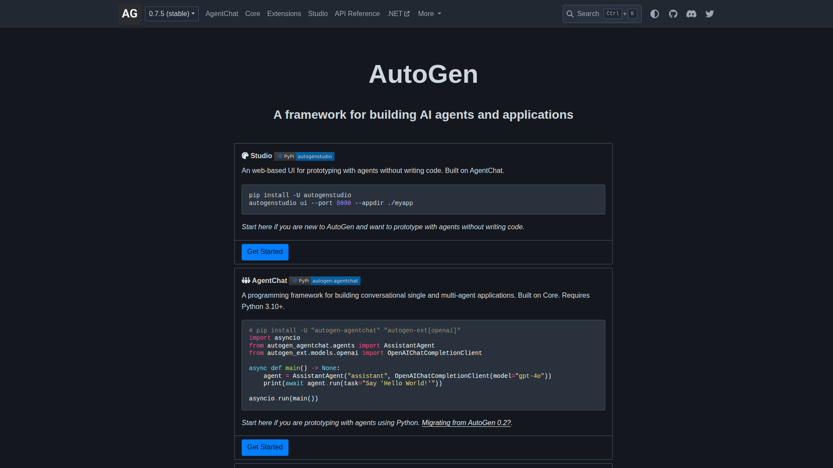The height and width of the screenshot is (468, 833).
Task: Click the PyPI autogen-agentchat badge
Action: coord(325,281)
